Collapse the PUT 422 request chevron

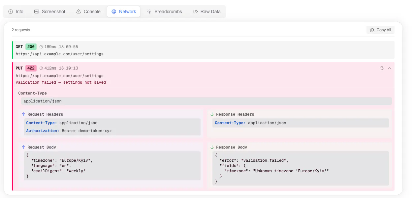pyautogui.click(x=390, y=68)
